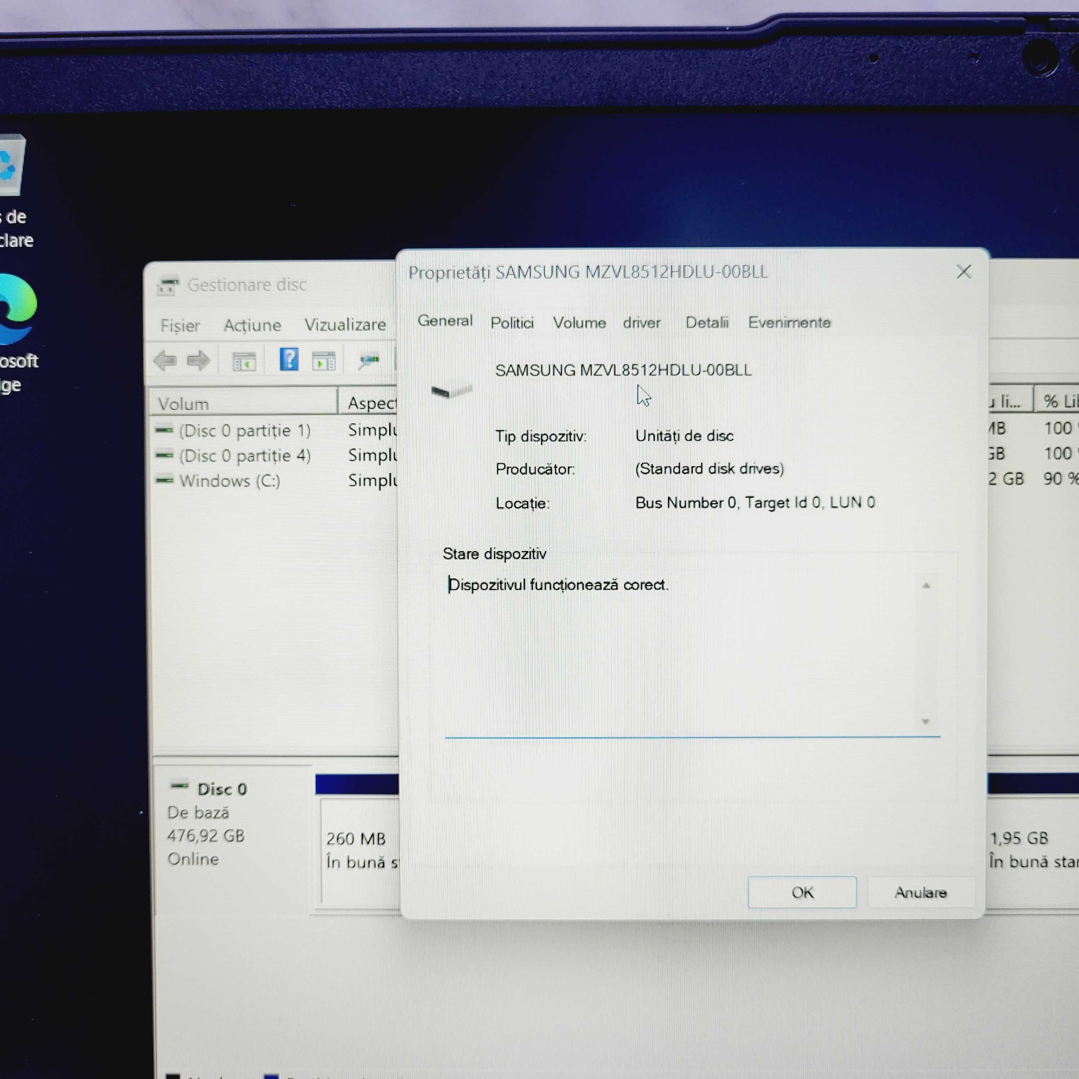
Task: Click the Forward arrow in Disk Management toolbar
Action: click(198, 361)
